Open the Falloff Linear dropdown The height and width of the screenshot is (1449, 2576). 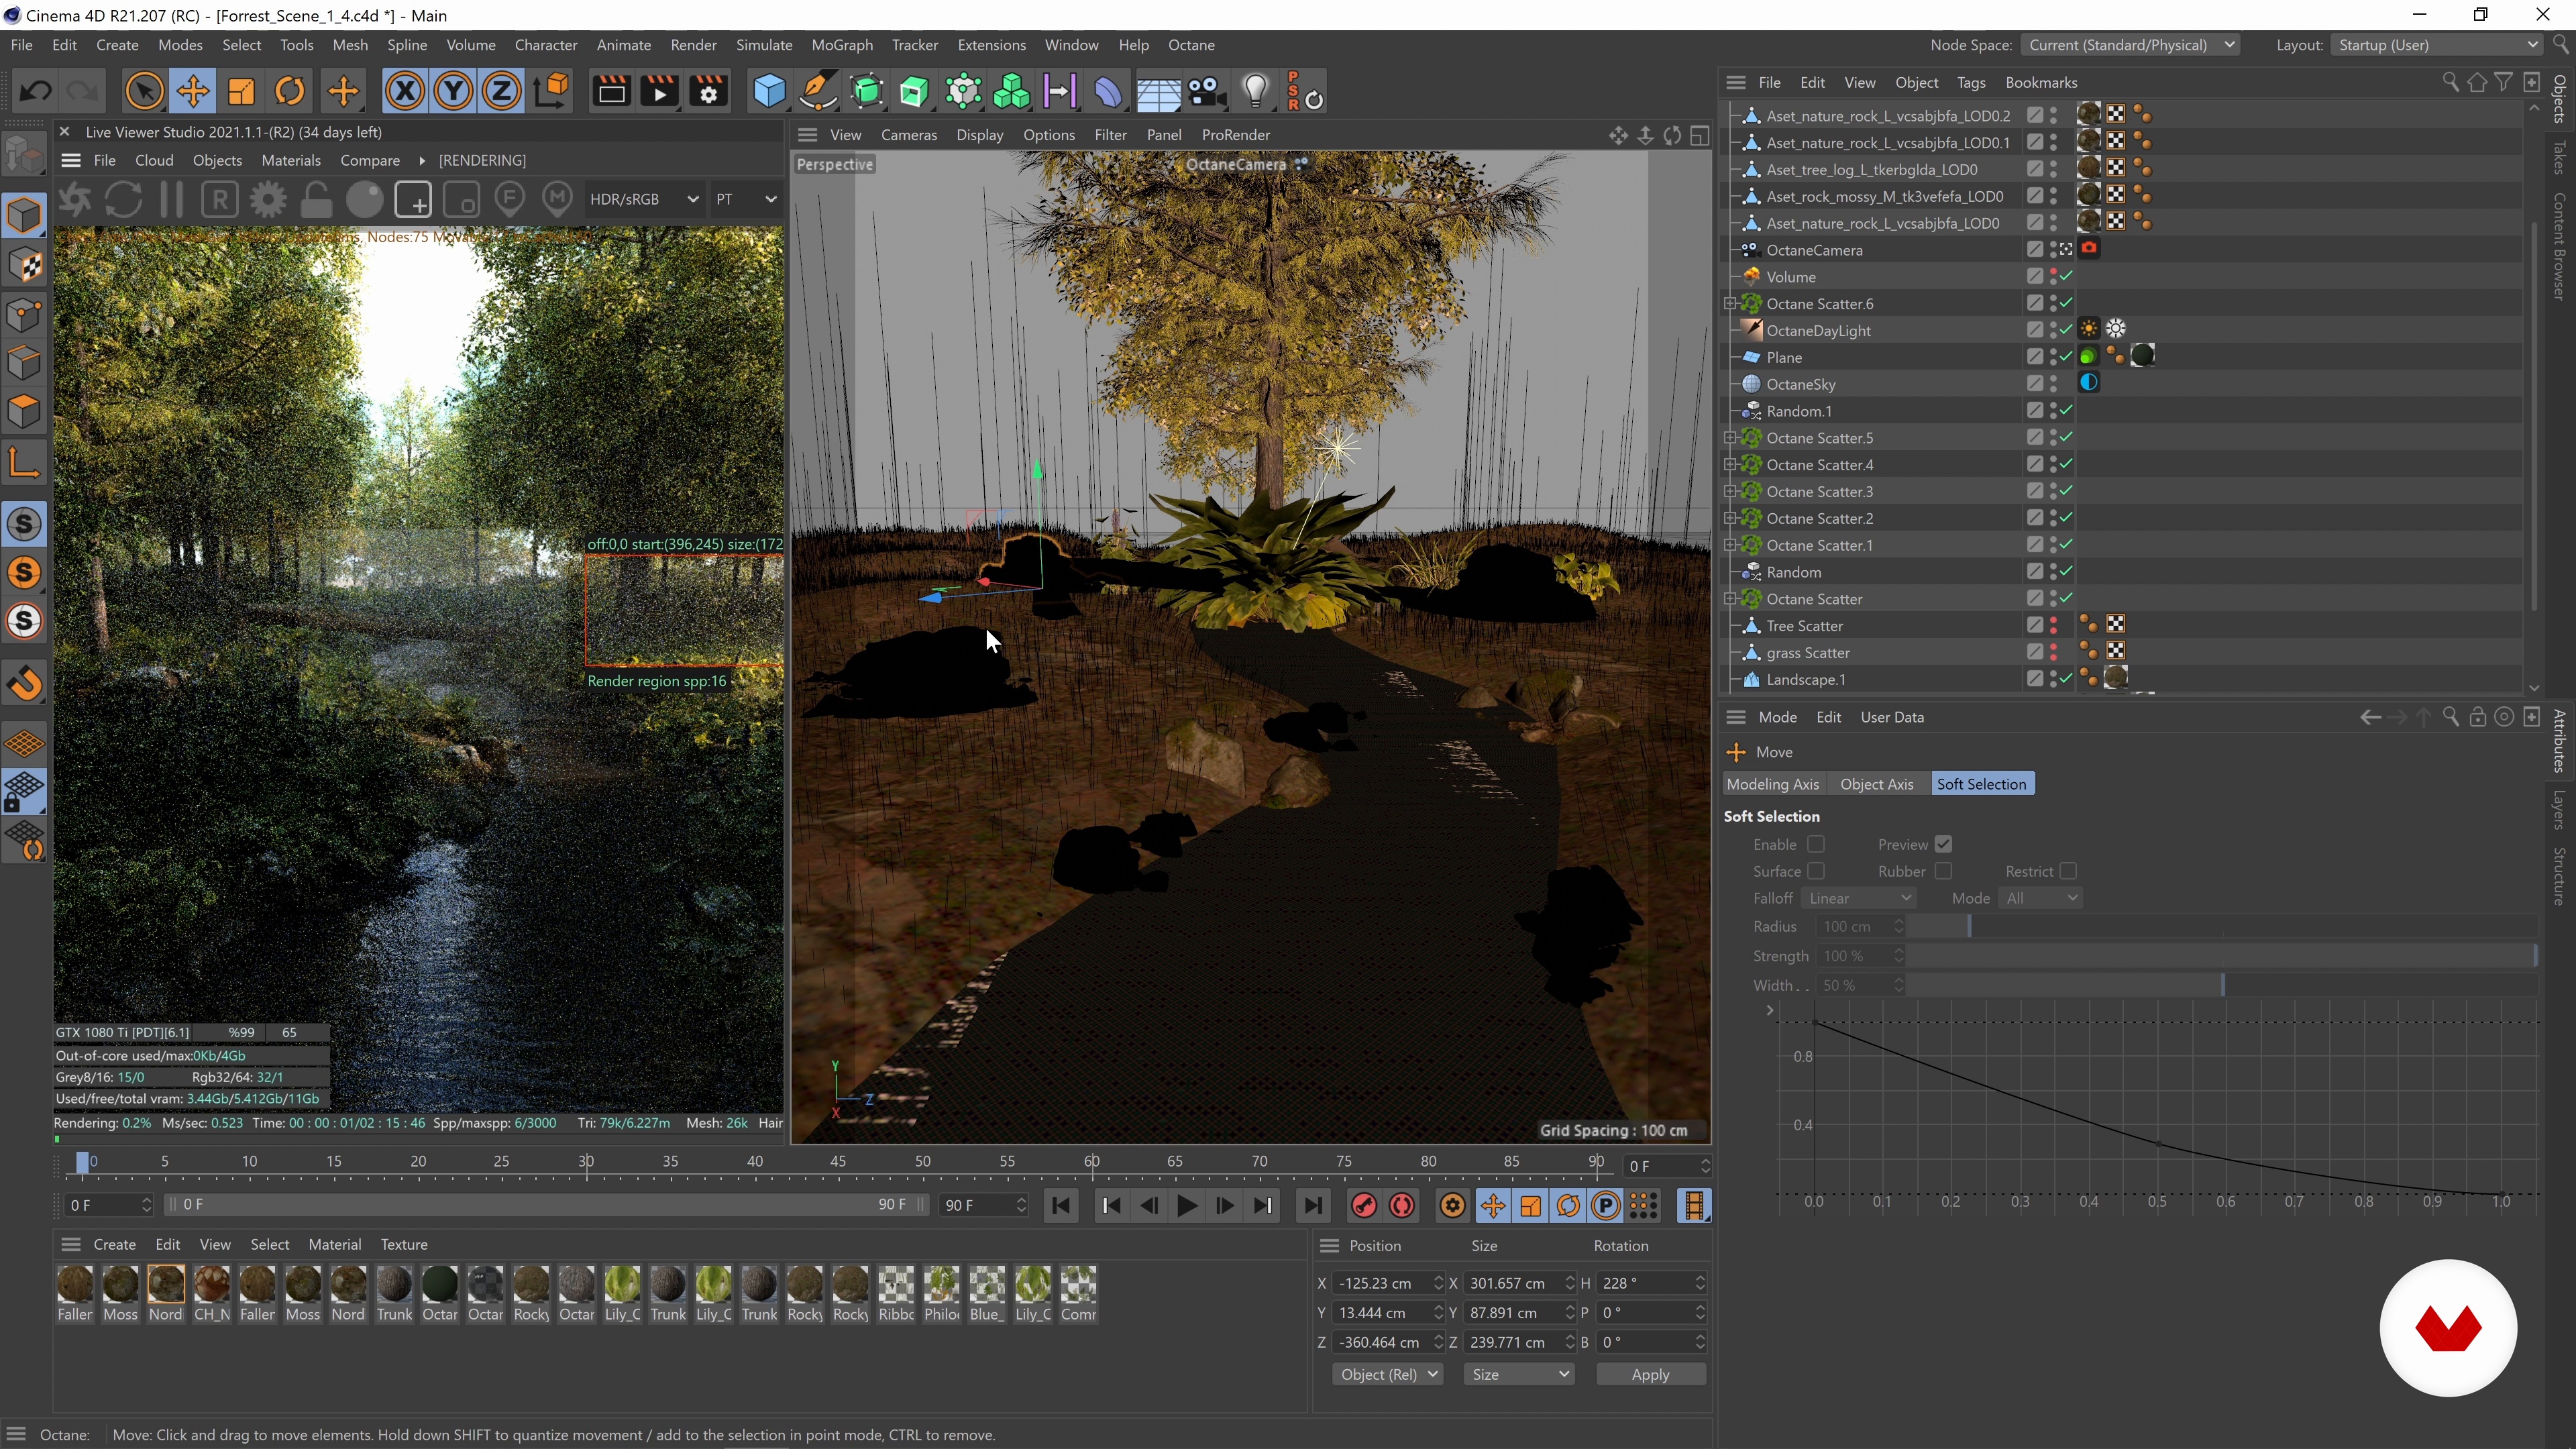pyautogui.click(x=1859, y=898)
